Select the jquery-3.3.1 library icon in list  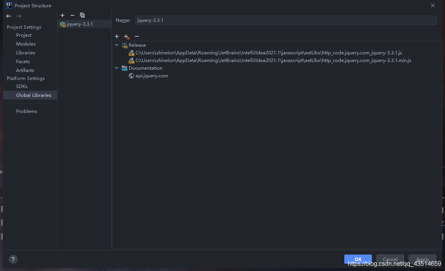click(x=63, y=24)
